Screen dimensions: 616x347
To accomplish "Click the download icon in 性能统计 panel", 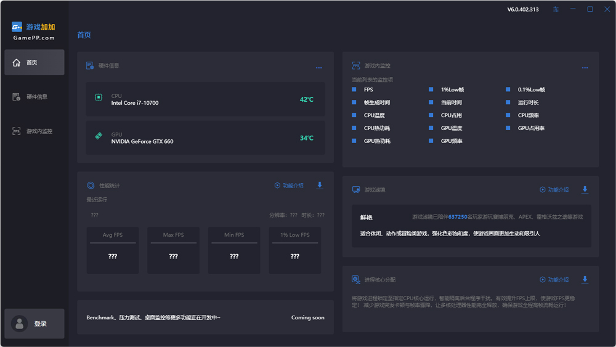I will click(320, 186).
